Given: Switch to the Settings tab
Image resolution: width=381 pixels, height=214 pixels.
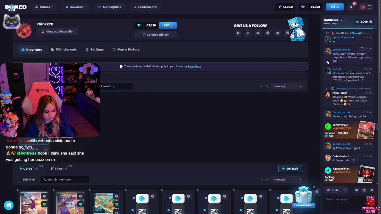Looking at the screenshot, I should 95,49.
